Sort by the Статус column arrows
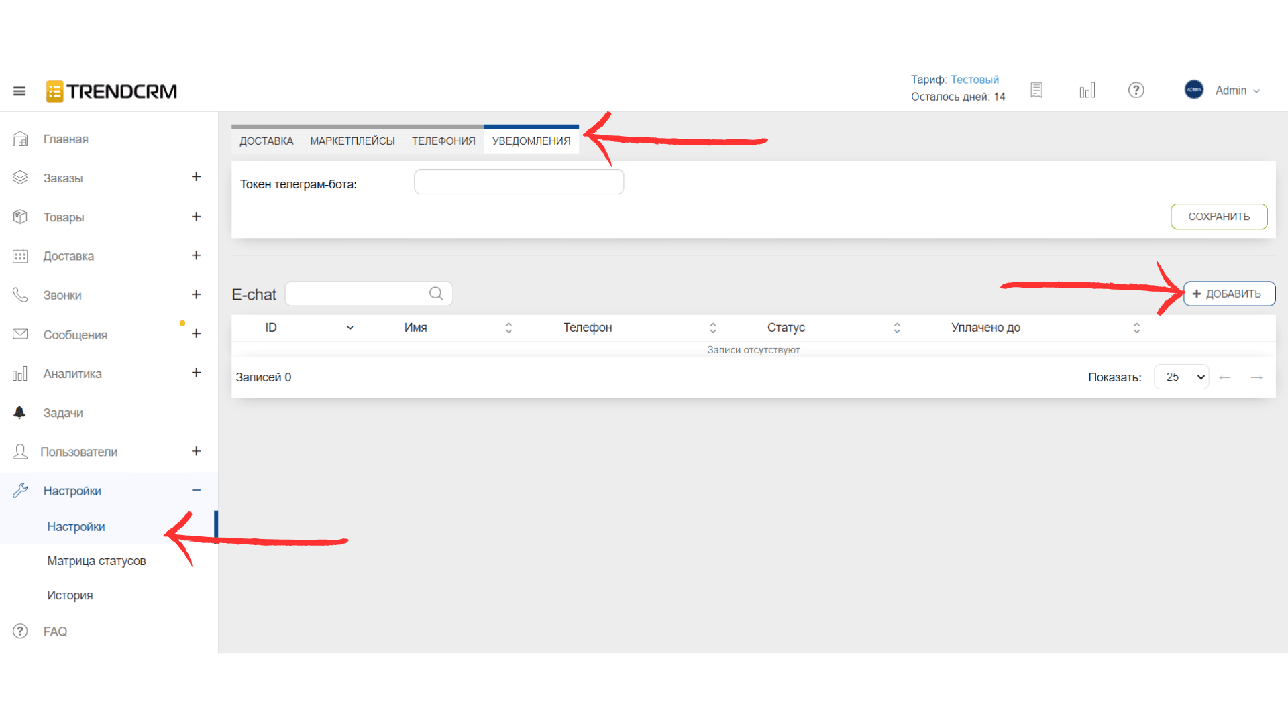This screenshot has height=724, width=1288. coord(897,328)
